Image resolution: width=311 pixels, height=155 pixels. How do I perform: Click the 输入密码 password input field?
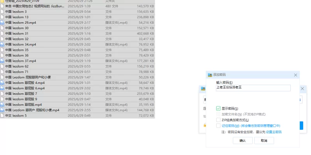(x=253, y=88)
